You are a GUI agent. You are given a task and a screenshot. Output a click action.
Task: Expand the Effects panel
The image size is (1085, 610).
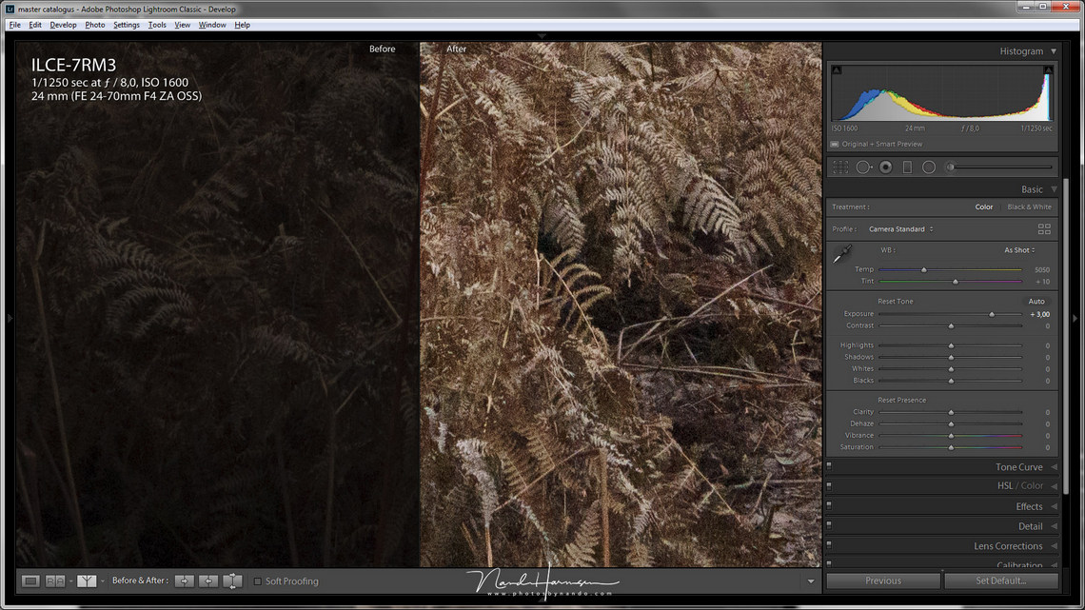click(1054, 506)
